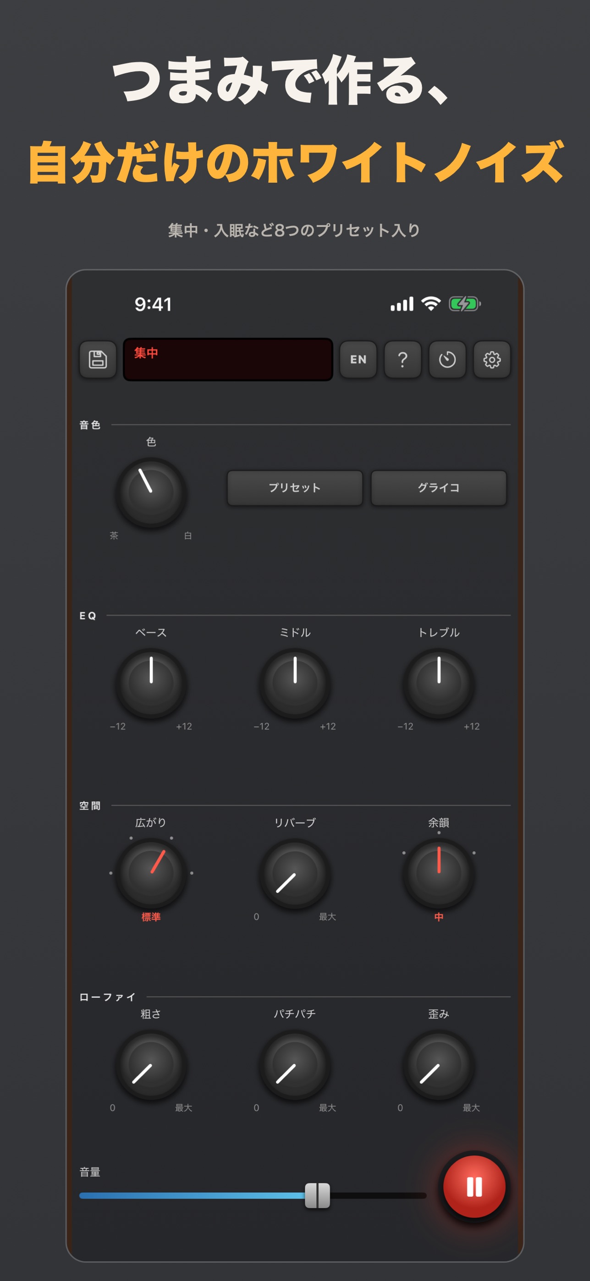The height and width of the screenshot is (1281, 590).
Task: Click the 9:41 clock in the status bar
Action: click(153, 304)
